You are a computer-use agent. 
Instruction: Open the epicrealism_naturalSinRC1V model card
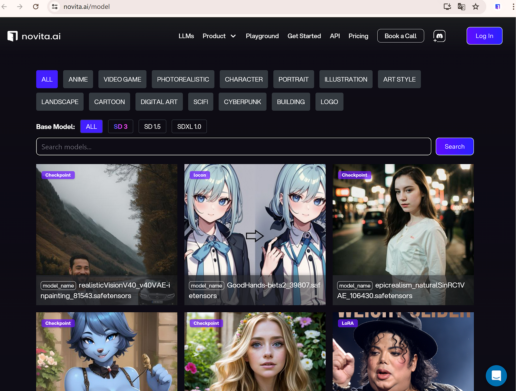[403, 235]
